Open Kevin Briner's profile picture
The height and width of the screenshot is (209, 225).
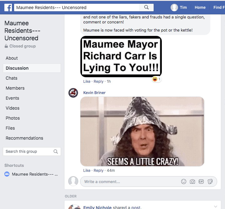73,93
